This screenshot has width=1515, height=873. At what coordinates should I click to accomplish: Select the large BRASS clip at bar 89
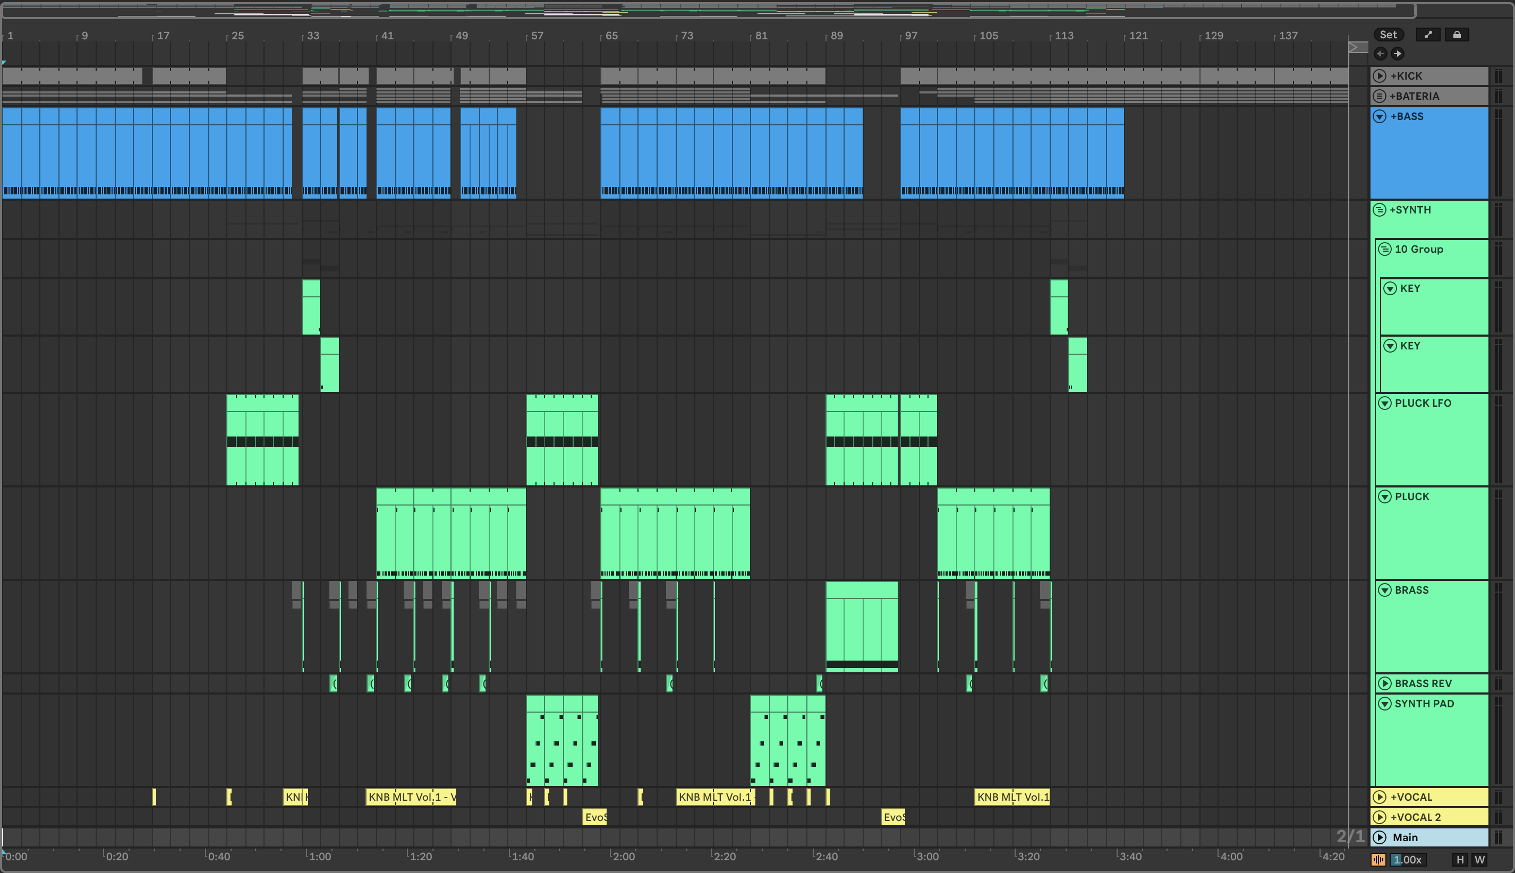click(x=862, y=627)
